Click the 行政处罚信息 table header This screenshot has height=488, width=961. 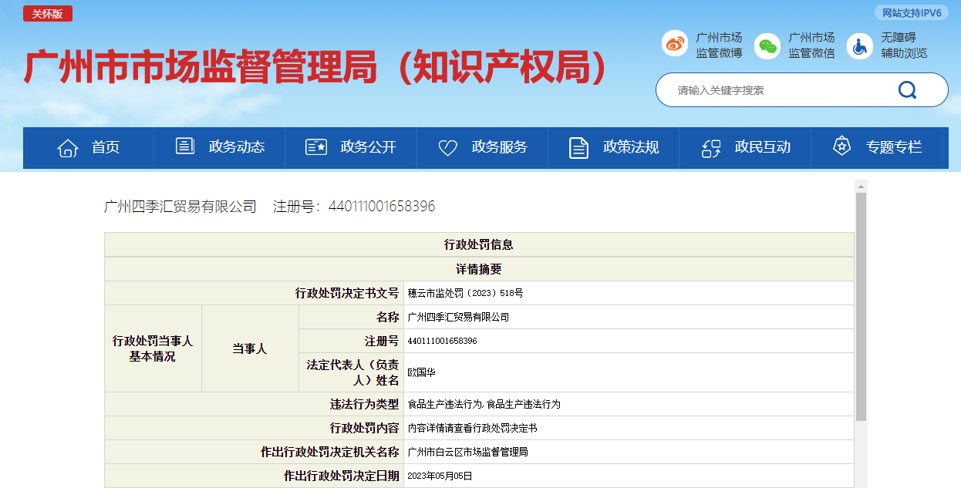479,244
